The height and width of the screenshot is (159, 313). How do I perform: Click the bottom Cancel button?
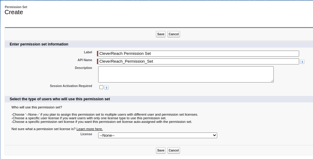coord(174,150)
